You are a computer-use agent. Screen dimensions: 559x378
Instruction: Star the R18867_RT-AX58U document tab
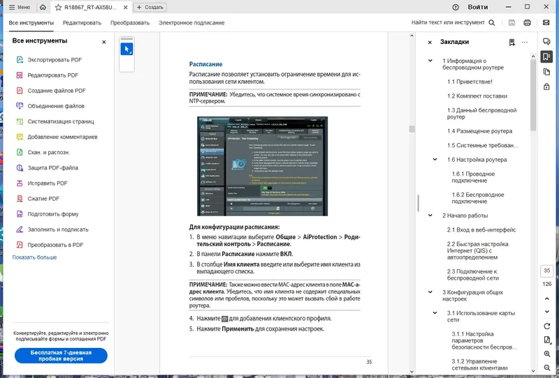click(x=58, y=7)
